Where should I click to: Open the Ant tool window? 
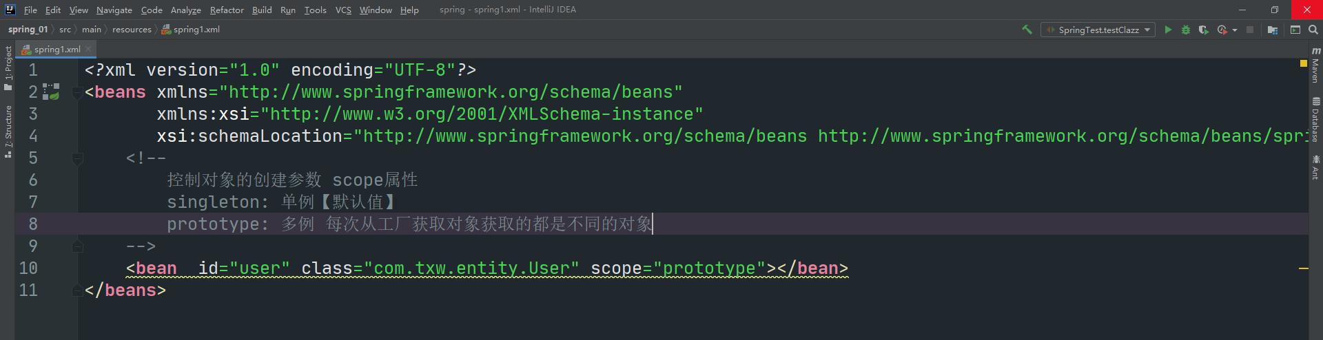click(1315, 167)
